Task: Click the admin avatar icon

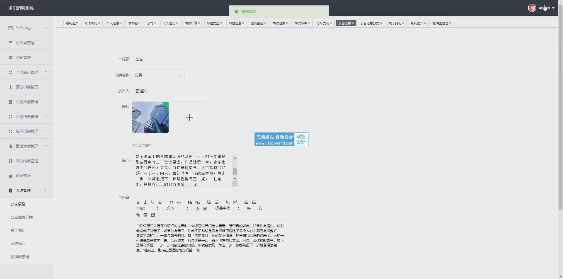Action: (532, 8)
